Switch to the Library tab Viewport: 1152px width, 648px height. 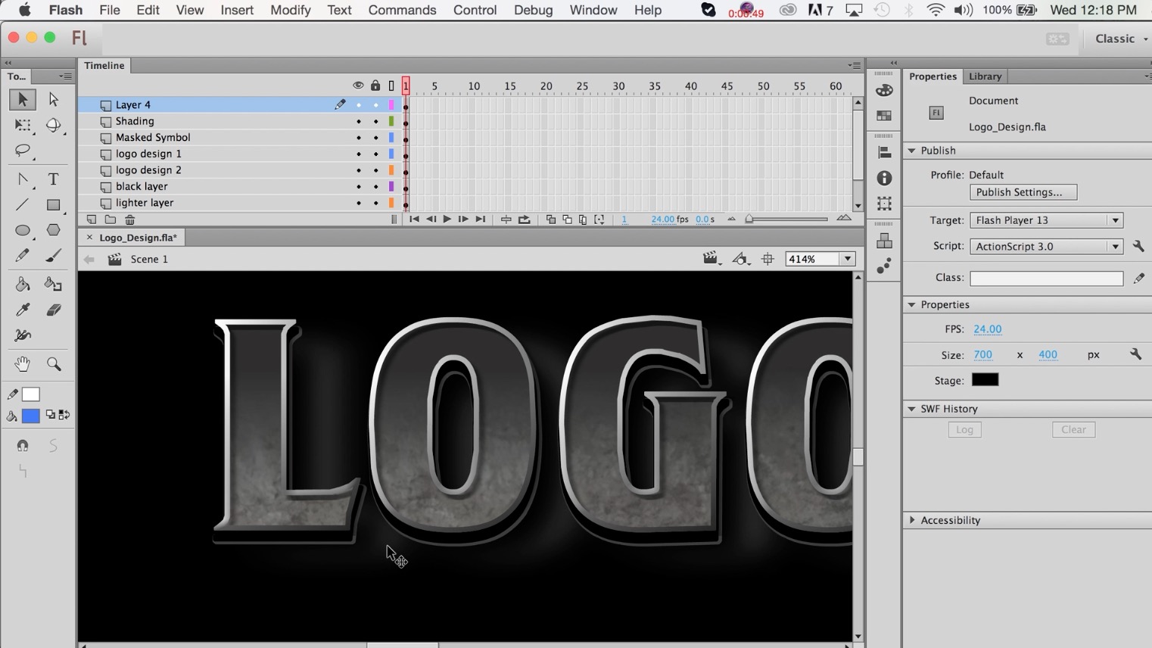click(x=985, y=76)
